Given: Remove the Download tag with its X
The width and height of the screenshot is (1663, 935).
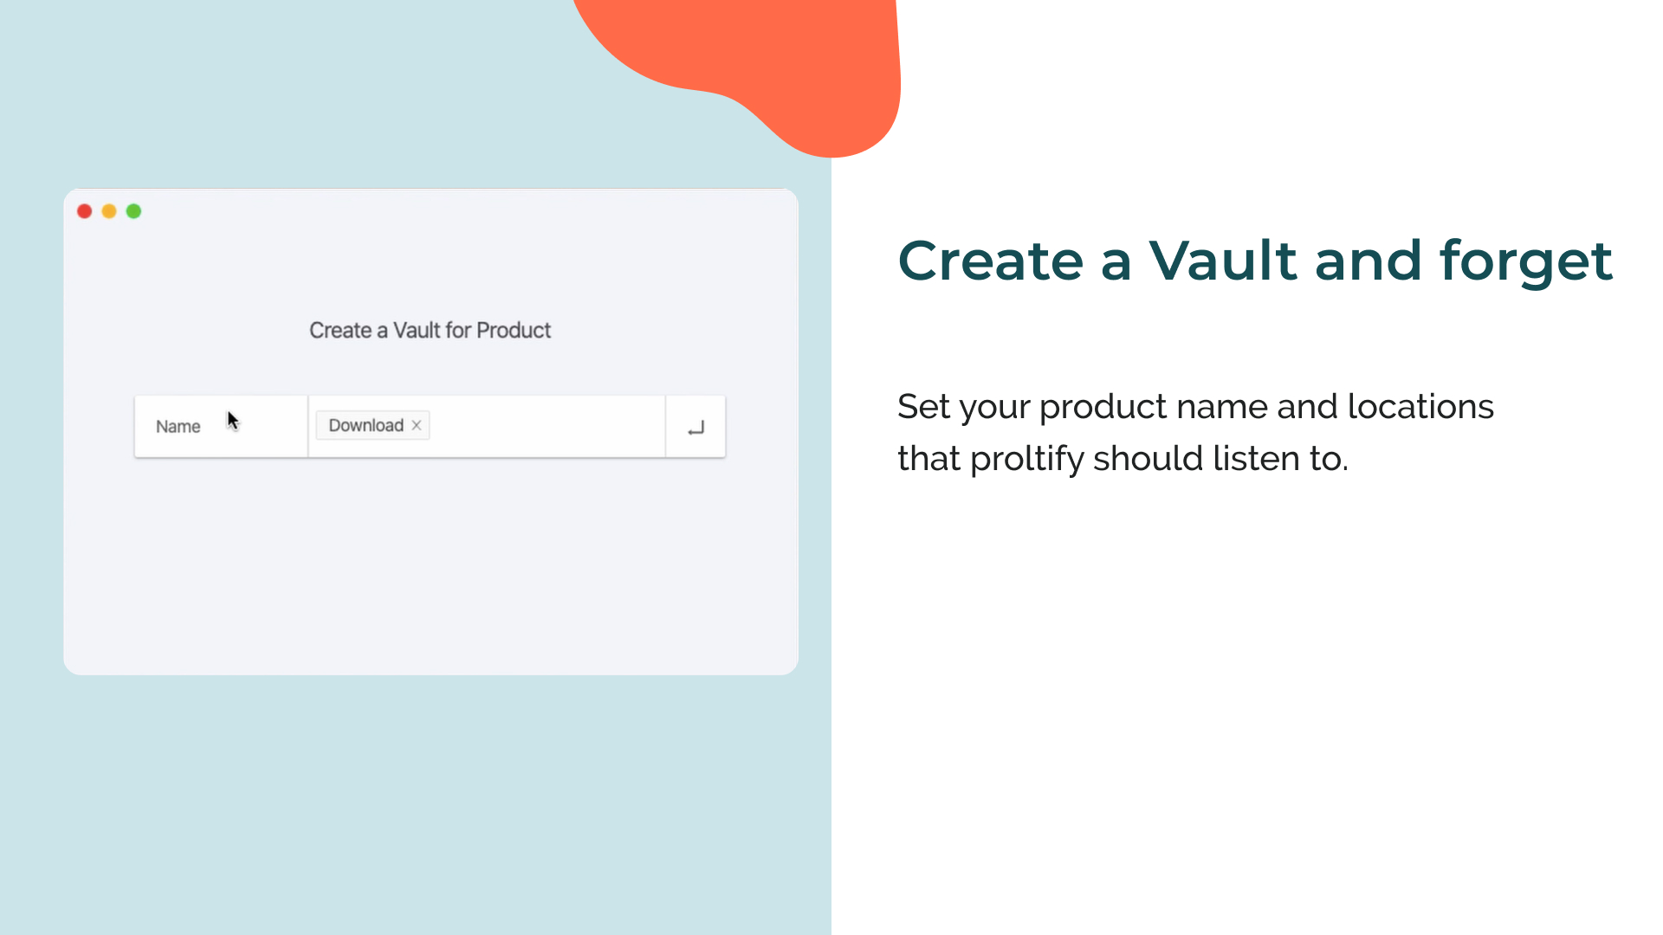Looking at the screenshot, I should [417, 425].
